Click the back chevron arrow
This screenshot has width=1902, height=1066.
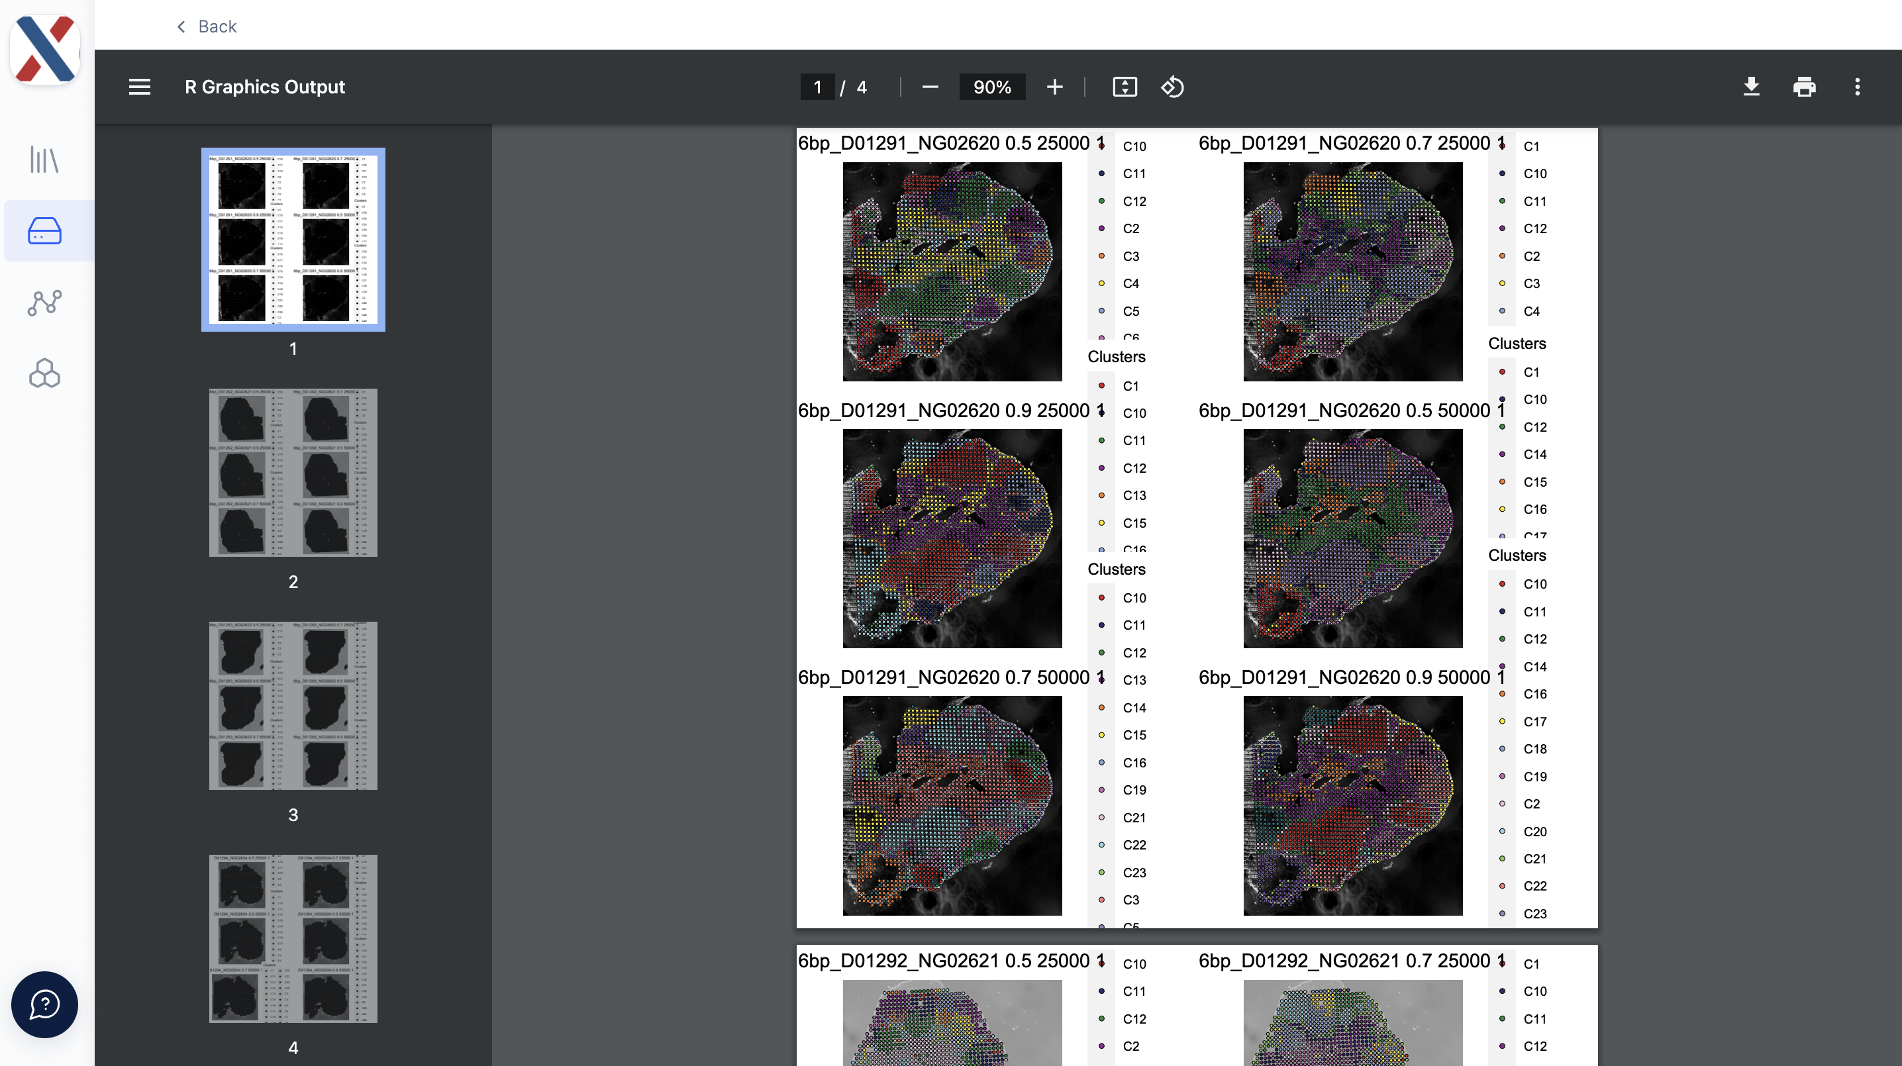pos(181,26)
